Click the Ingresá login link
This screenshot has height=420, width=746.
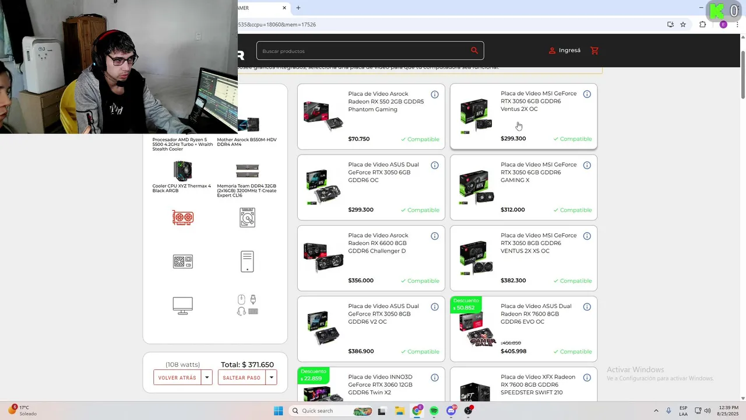[x=569, y=51]
